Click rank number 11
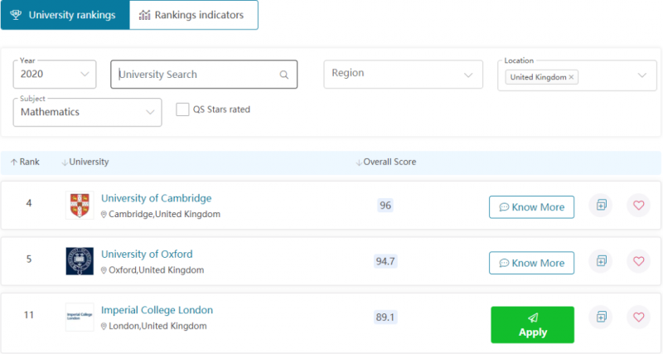 [x=29, y=315]
